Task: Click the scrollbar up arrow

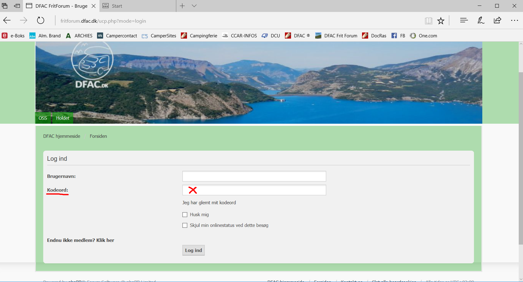Action: click(521, 44)
